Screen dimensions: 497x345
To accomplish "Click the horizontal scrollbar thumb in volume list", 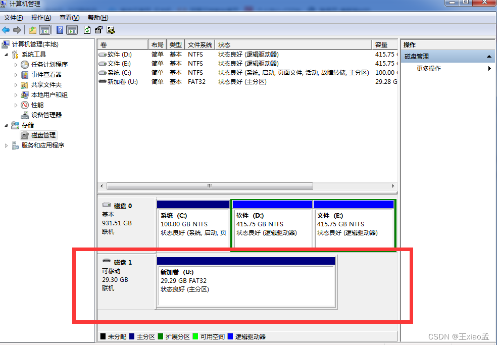I will point(210,186).
